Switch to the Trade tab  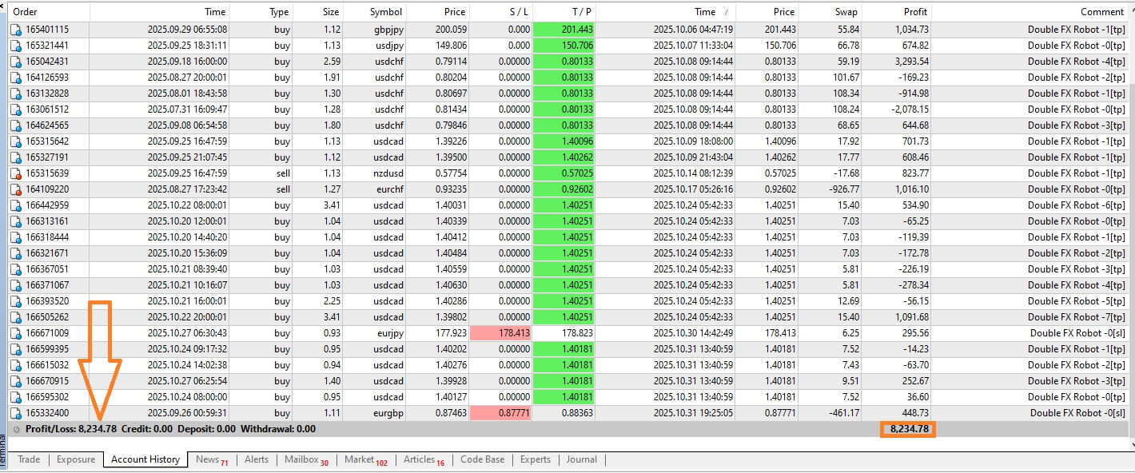29,459
